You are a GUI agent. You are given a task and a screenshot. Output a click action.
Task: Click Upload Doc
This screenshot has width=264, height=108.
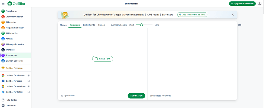(x=67, y=96)
